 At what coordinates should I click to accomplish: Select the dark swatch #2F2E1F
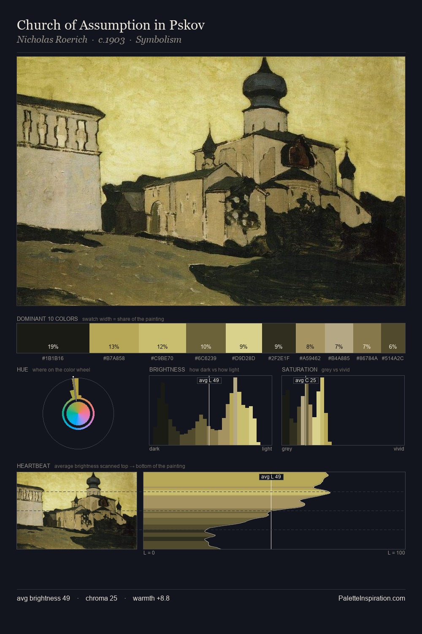point(279,338)
